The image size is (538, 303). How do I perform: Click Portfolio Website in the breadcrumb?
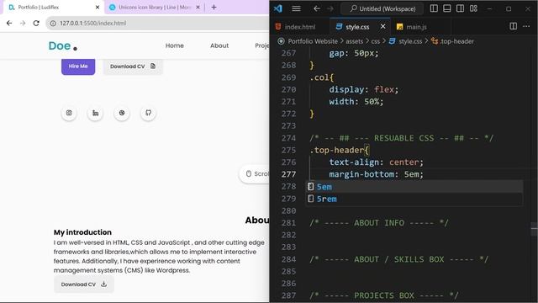click(x=313, y=41)
